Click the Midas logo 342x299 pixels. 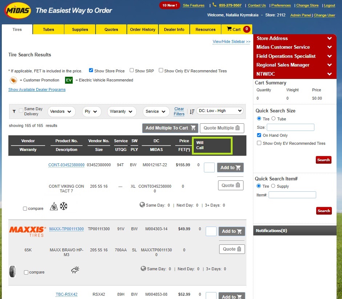(x=17, y=11)
